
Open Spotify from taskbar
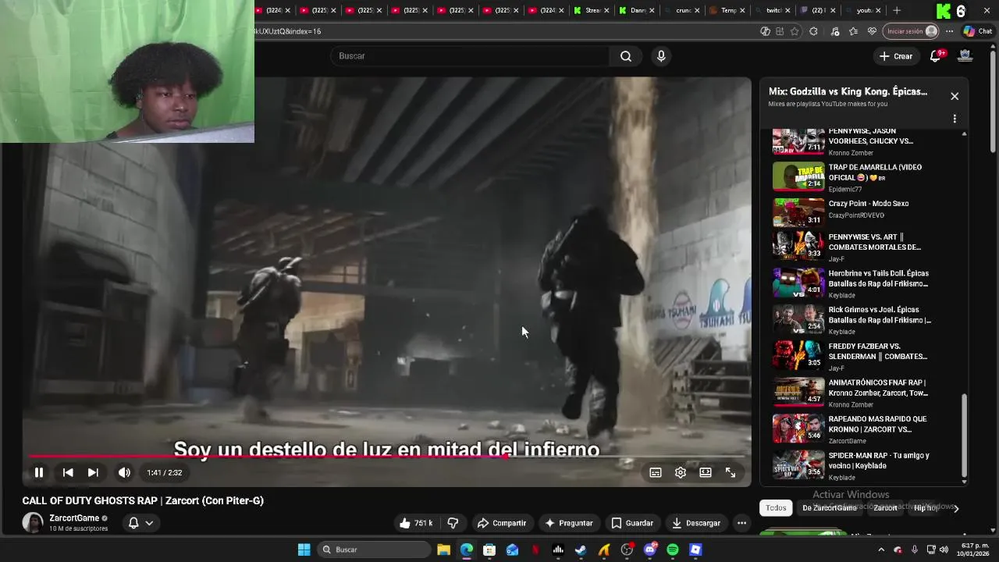coord(673,550)
